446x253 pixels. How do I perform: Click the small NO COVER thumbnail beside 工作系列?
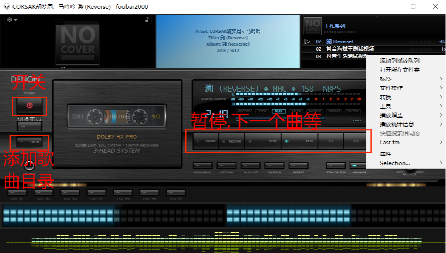(313, 26)
